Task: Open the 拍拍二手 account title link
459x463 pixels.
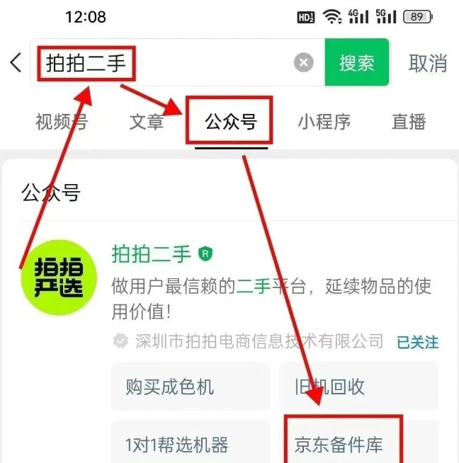Action: [x=151, y=253]
